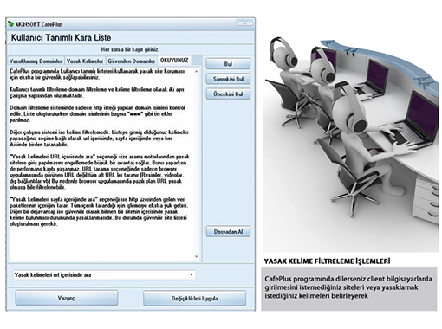Screen dimensions: 442x329
Task: Open the Yasak Kelimeler tab
Action: click(85, 61)
